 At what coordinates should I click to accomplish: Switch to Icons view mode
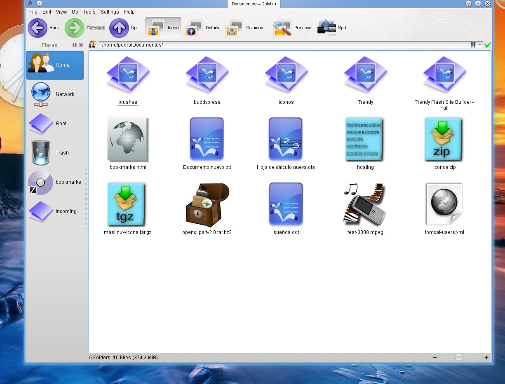coord(163,28)
